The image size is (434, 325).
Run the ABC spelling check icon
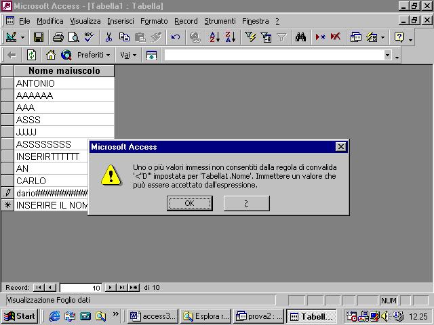[90, 37]
